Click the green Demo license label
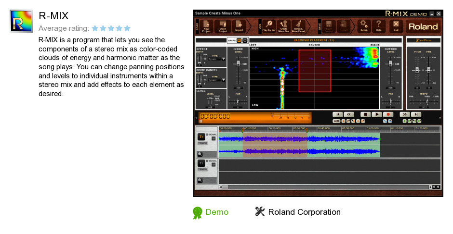 point(217,212)
